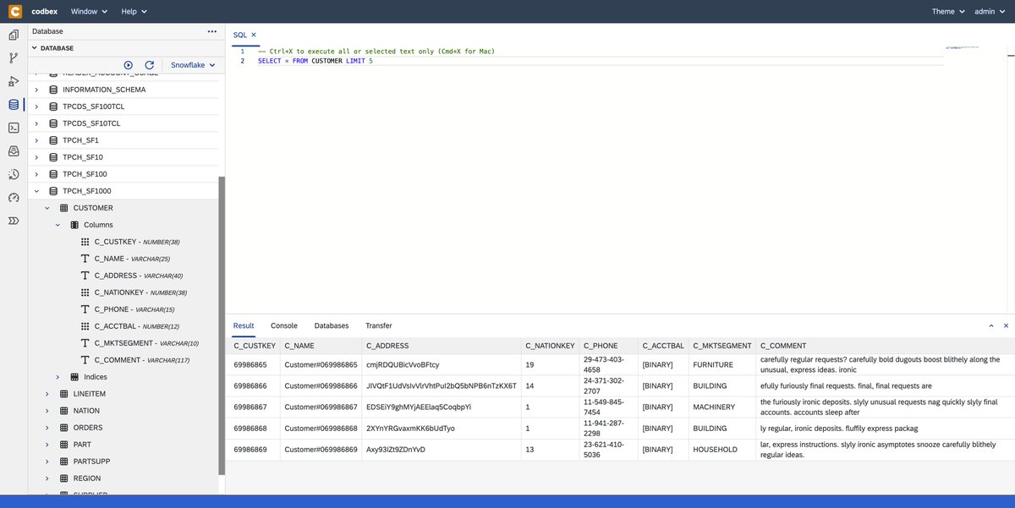Click the TPCH_SF1000 schema database icon
The image size is (1015, 508).
(x=54, y=191)
